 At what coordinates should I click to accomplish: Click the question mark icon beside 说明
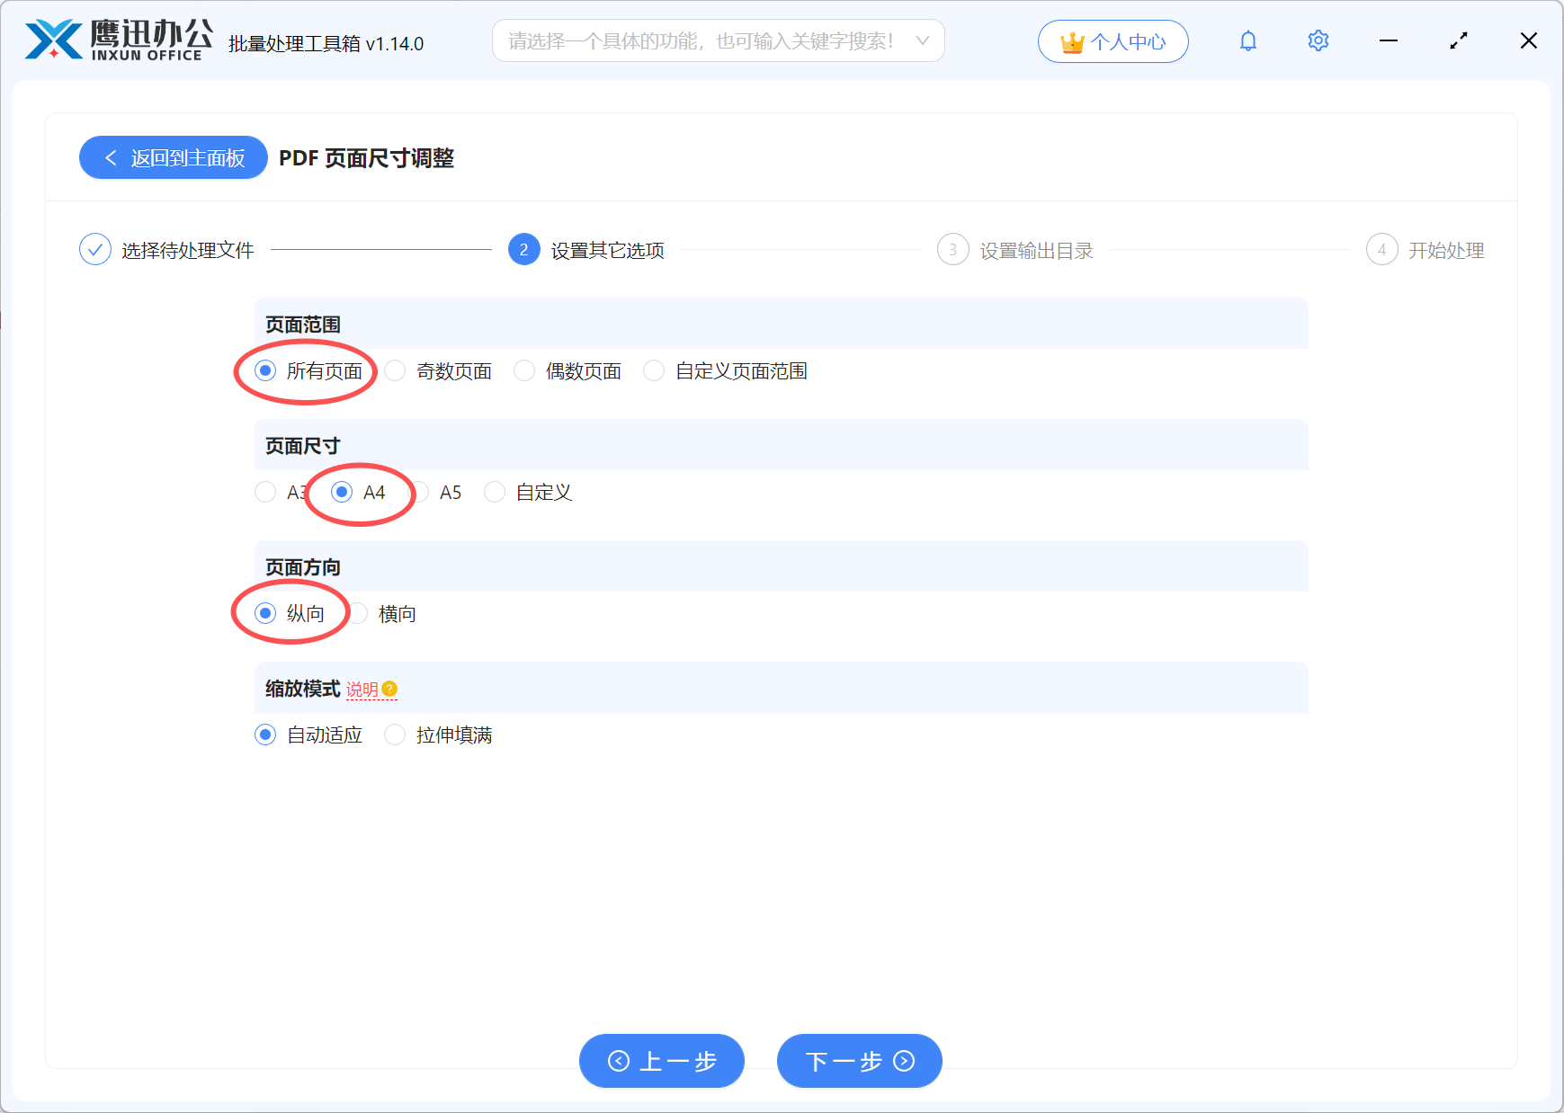389,688
